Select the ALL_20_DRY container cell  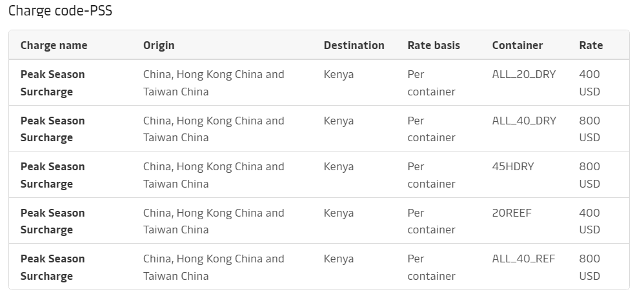[523, 74]
